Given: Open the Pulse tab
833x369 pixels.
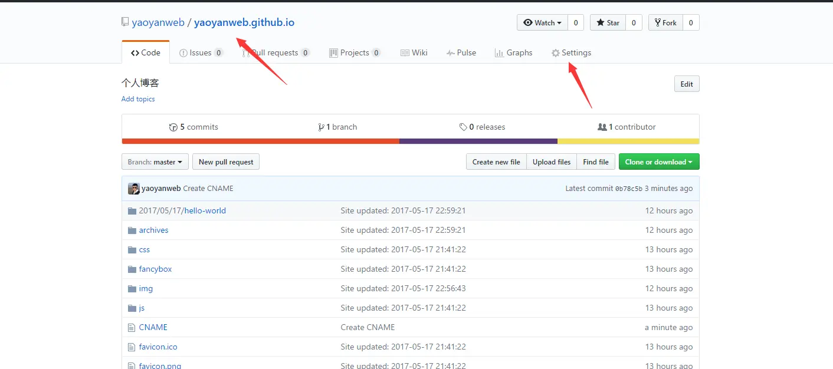Looking at the screenshot, I should [x=461, y=52].
